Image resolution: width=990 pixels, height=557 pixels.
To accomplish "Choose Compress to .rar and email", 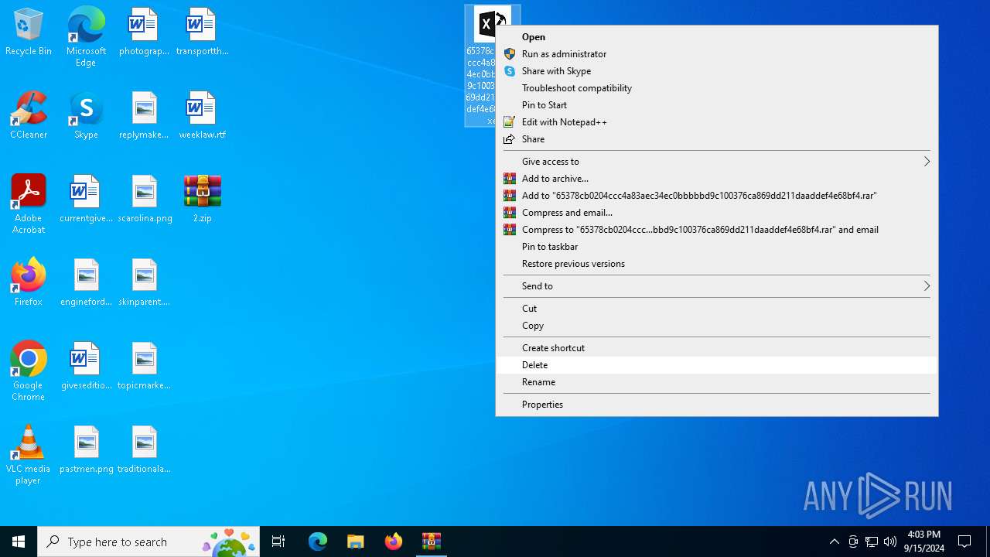I will tap(717, 230).
